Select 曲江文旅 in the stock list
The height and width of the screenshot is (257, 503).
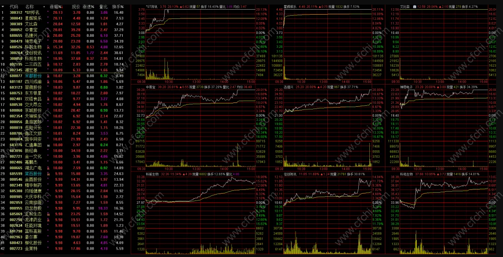tap(33, 133)
